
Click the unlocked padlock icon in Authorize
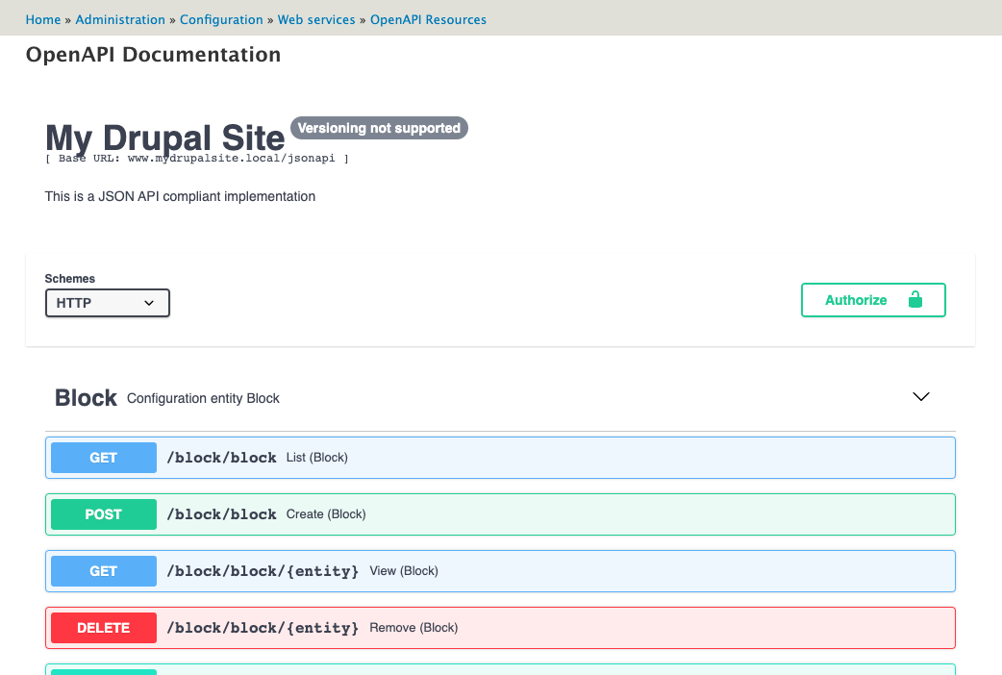915,299
